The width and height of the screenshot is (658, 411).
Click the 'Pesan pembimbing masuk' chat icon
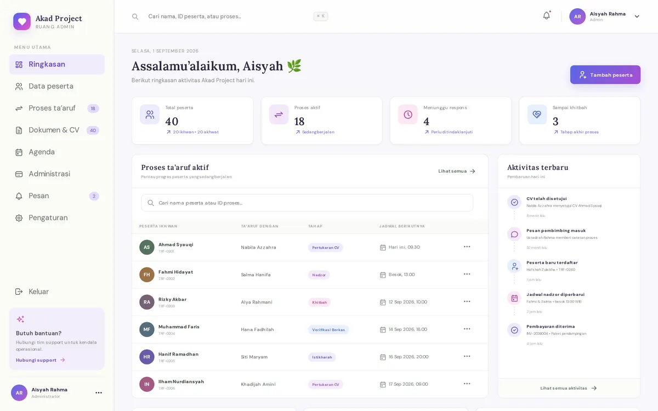[514, 234]
